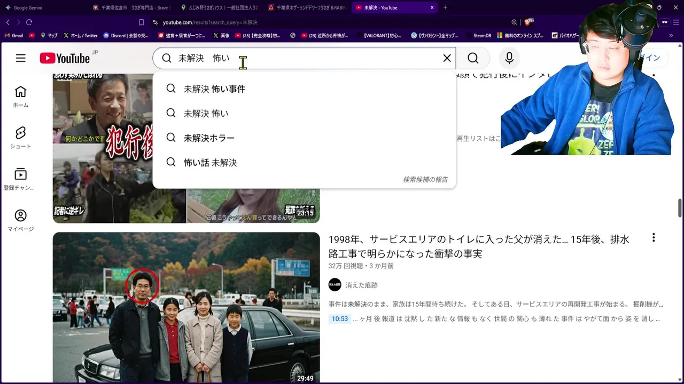Image resolution: width=684 pixels, height=384 pixels.
Task: Click the page vertical scrollbar thumb
Action: point(680,208)
